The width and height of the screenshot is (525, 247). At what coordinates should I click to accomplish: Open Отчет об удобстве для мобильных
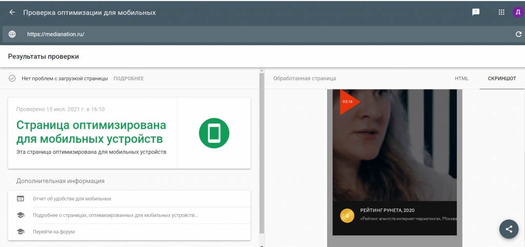coord(129,199)
